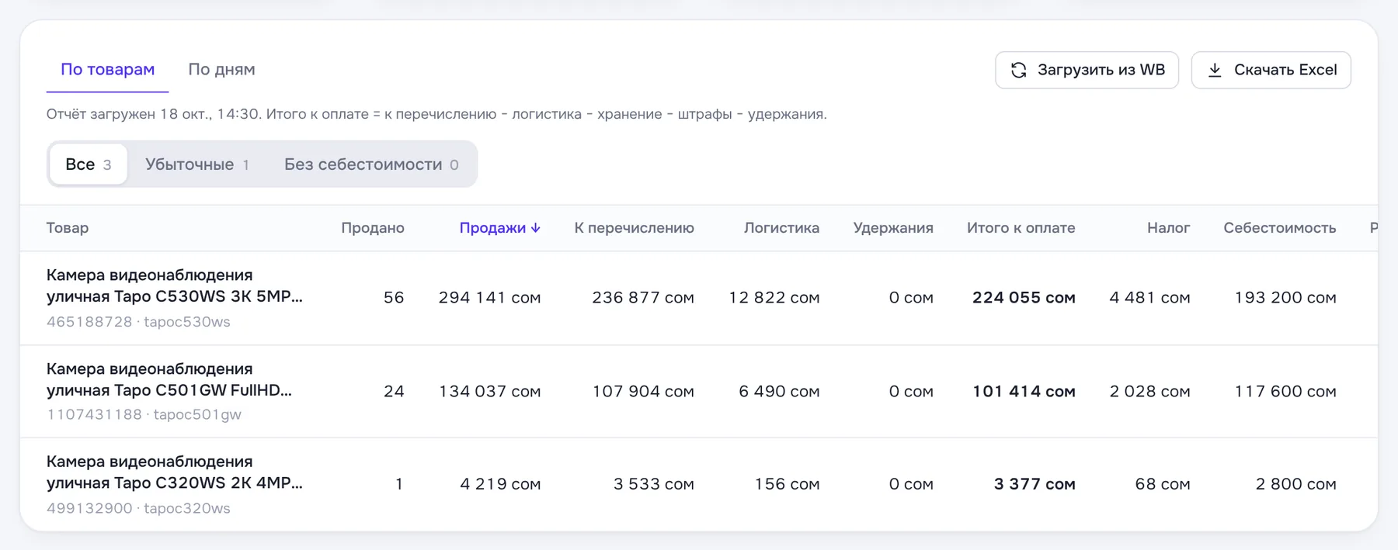Click Удержания value 0 сом in C501GW row
1398x550 pixels.
pyautogui.click(x=911, y=391)
